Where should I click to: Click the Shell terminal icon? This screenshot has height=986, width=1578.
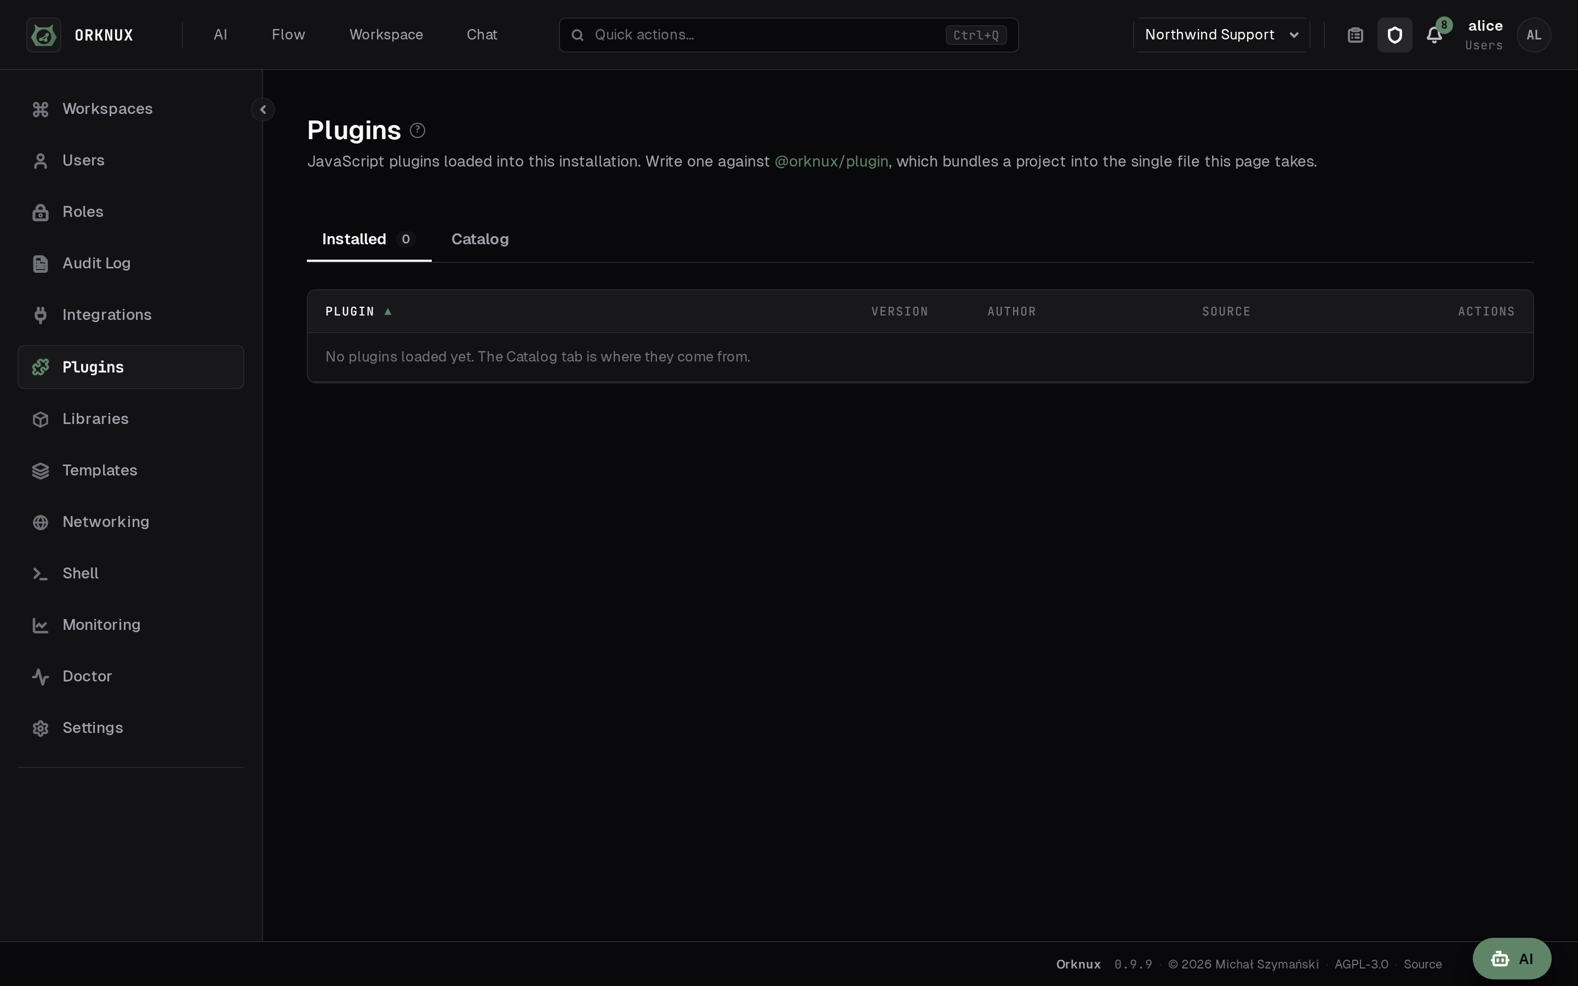click(x=41, y=574)
